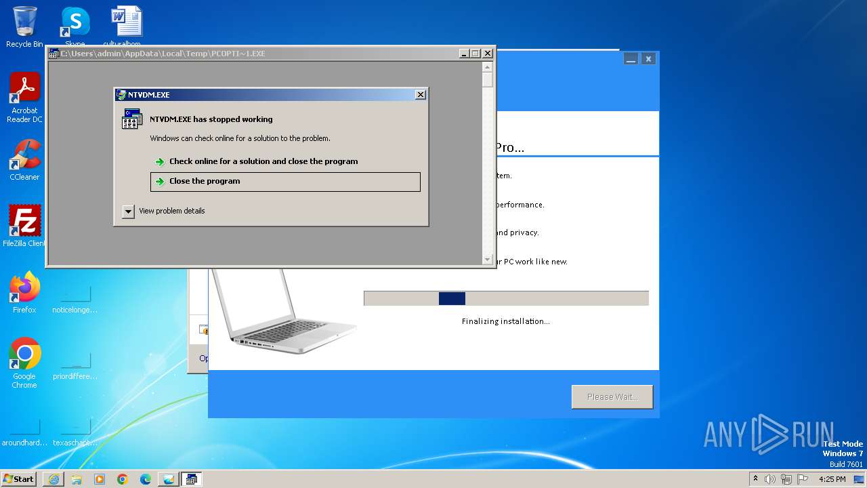Click the console vertical scrollbar thumb
This screenshot has height=488, width=867.
coord(487,80)
